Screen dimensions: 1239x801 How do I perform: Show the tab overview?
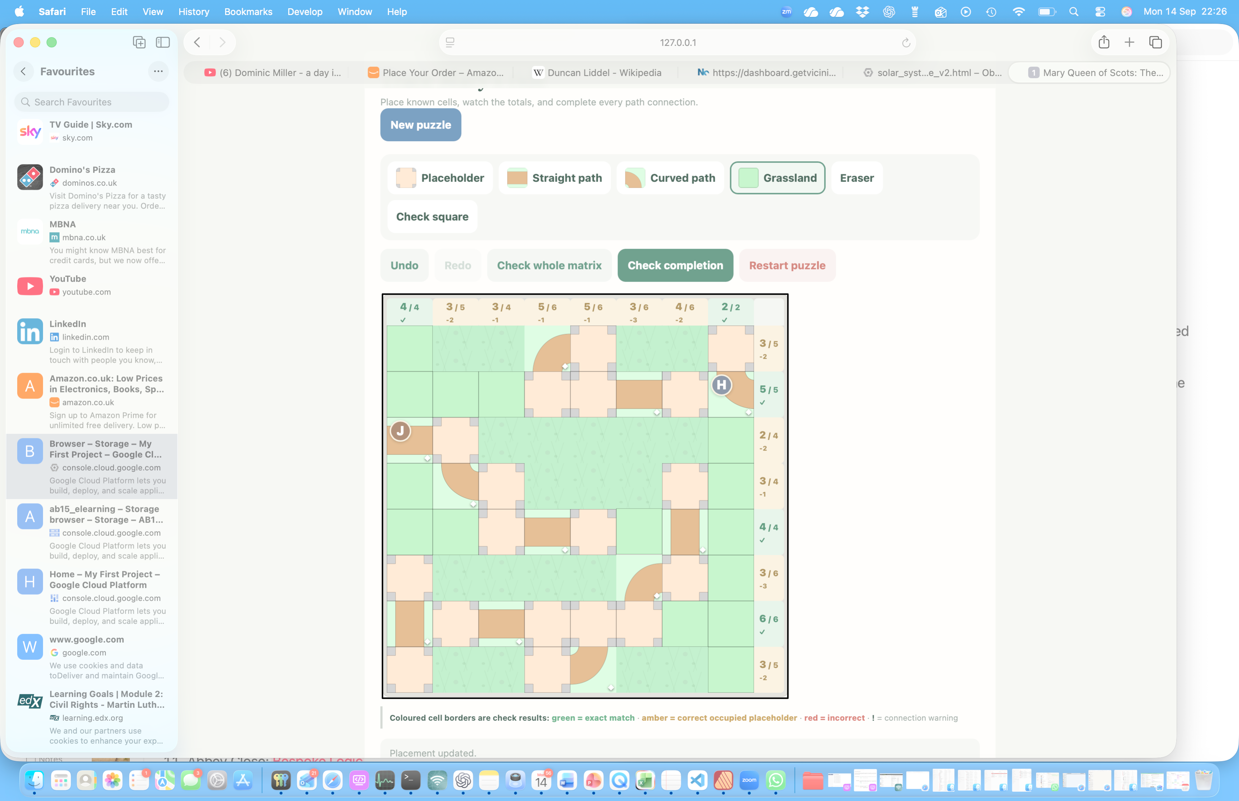click(1155, 42)
